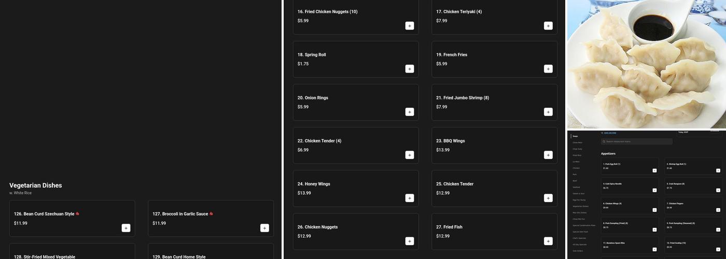Go to Seafood category in sidebar
The height and width of the screenshot is (259, 726).
[577, 187]
